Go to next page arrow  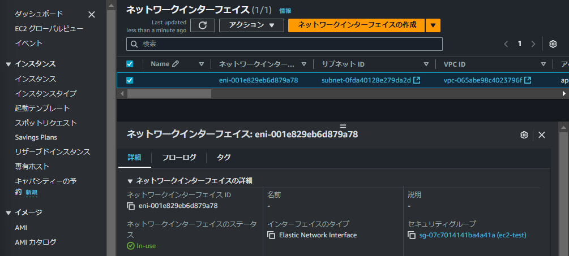tap(533, 44)
